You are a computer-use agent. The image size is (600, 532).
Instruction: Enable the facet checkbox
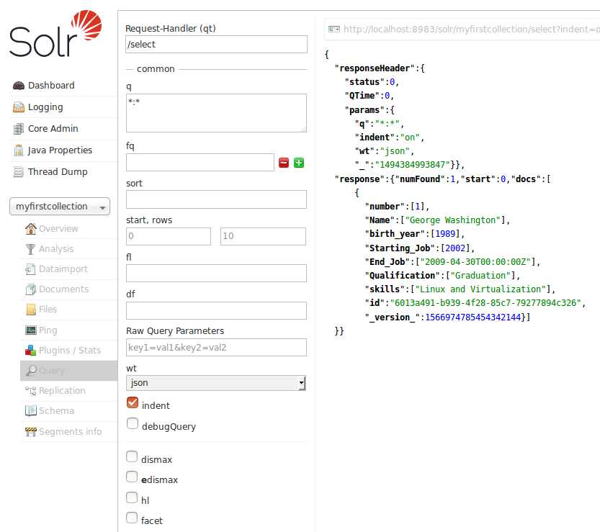coord(132,518)
